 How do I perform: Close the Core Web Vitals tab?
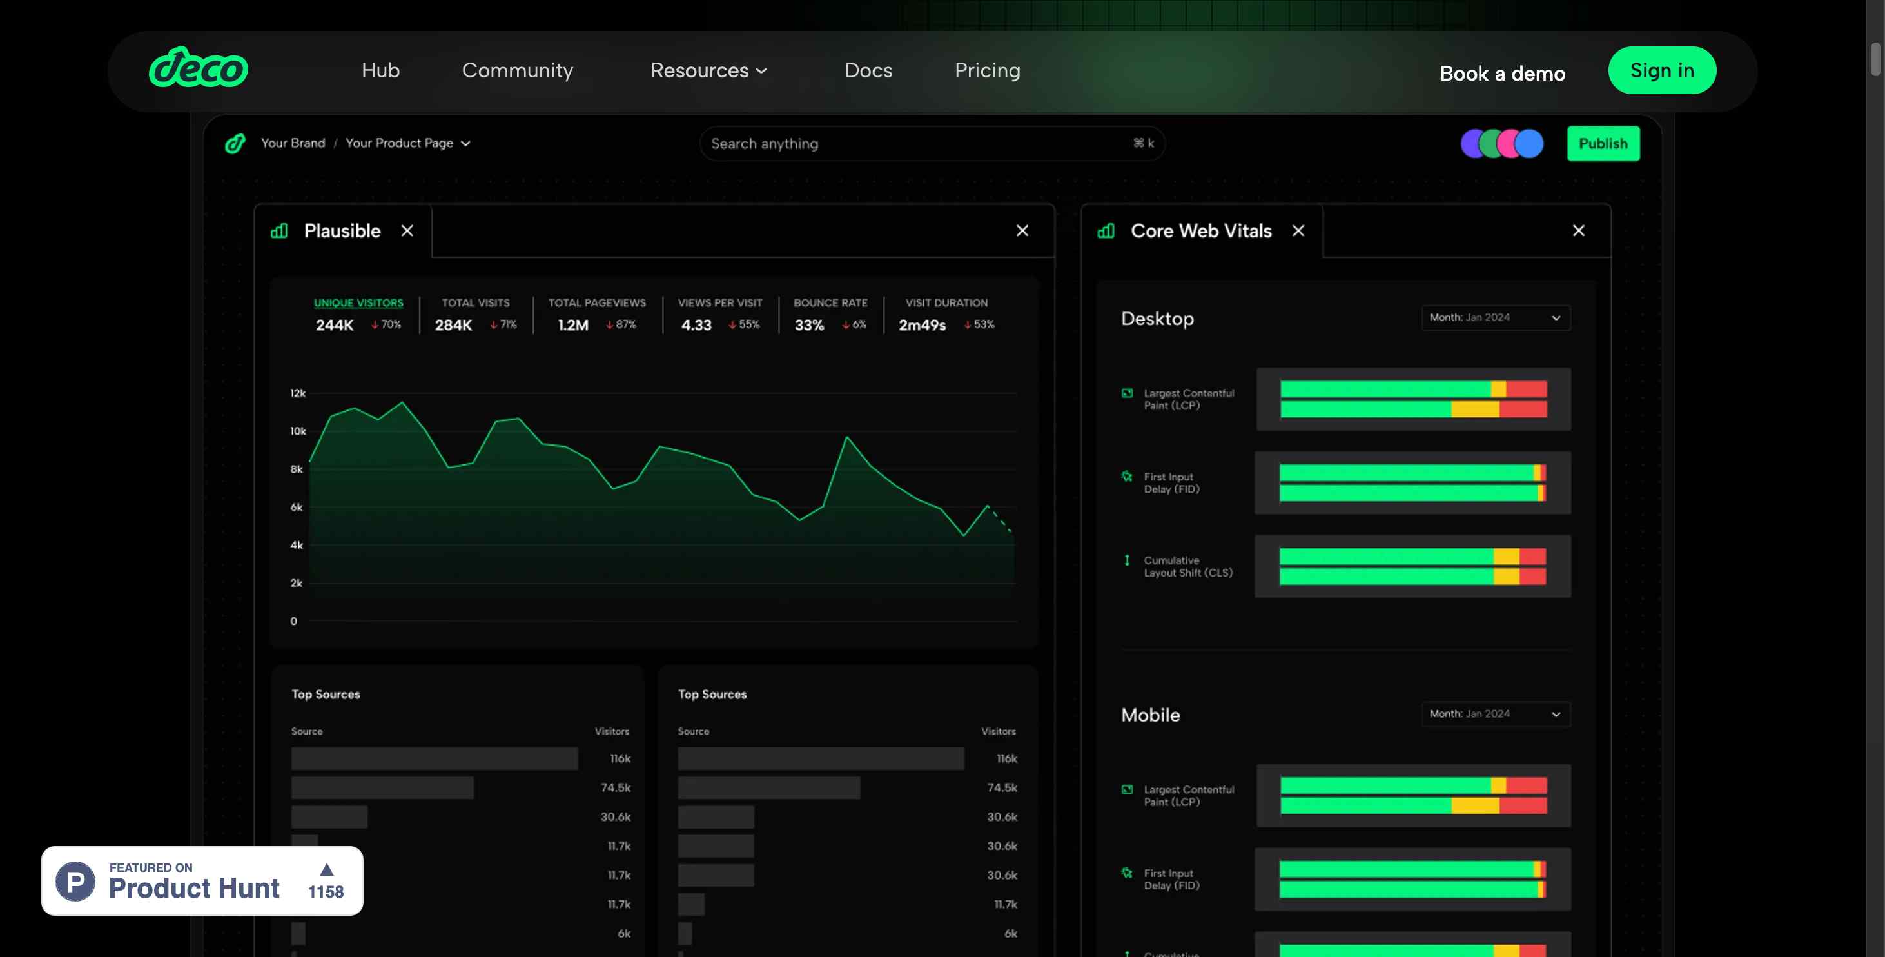click(x=1298, y=231)
